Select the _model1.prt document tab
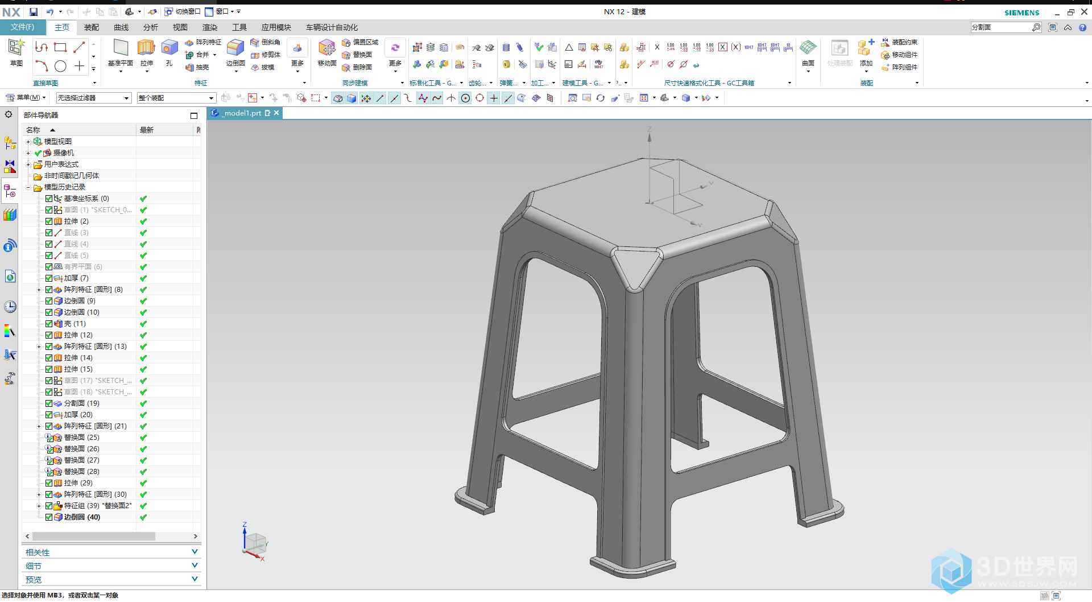The height and width of the screenshot is (602, 1092). pyautogui.click(x=245, y=113)
